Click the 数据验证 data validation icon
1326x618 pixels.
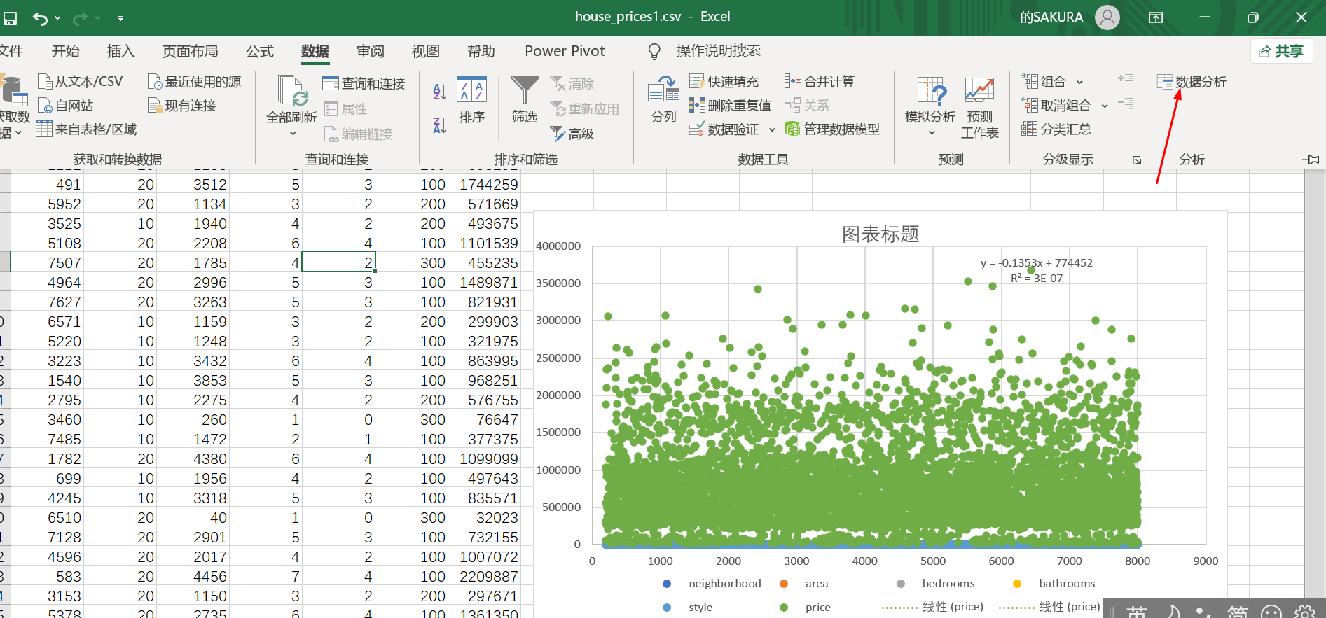(x=697, y=129)
